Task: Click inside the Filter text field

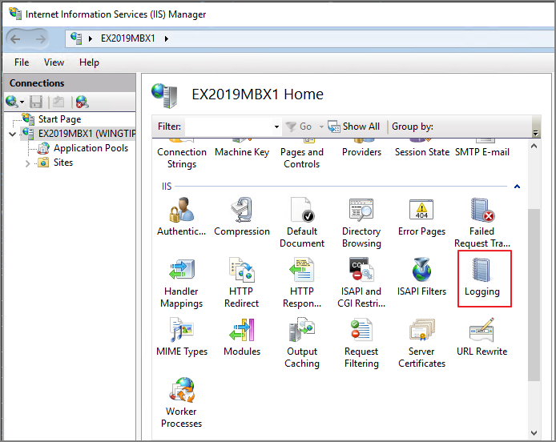Action: coord(229,127)
